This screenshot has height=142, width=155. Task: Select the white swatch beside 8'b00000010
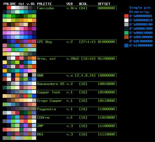click(126, 20)
